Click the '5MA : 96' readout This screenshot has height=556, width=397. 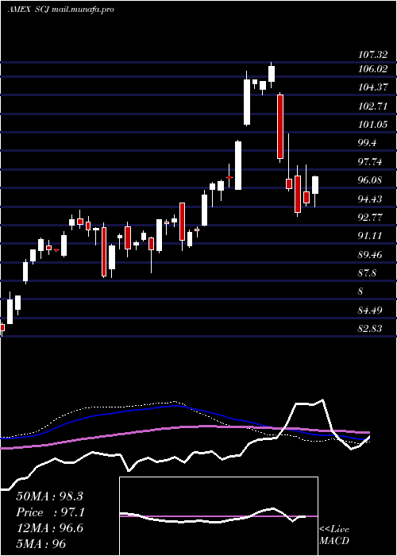coord(41,544)
